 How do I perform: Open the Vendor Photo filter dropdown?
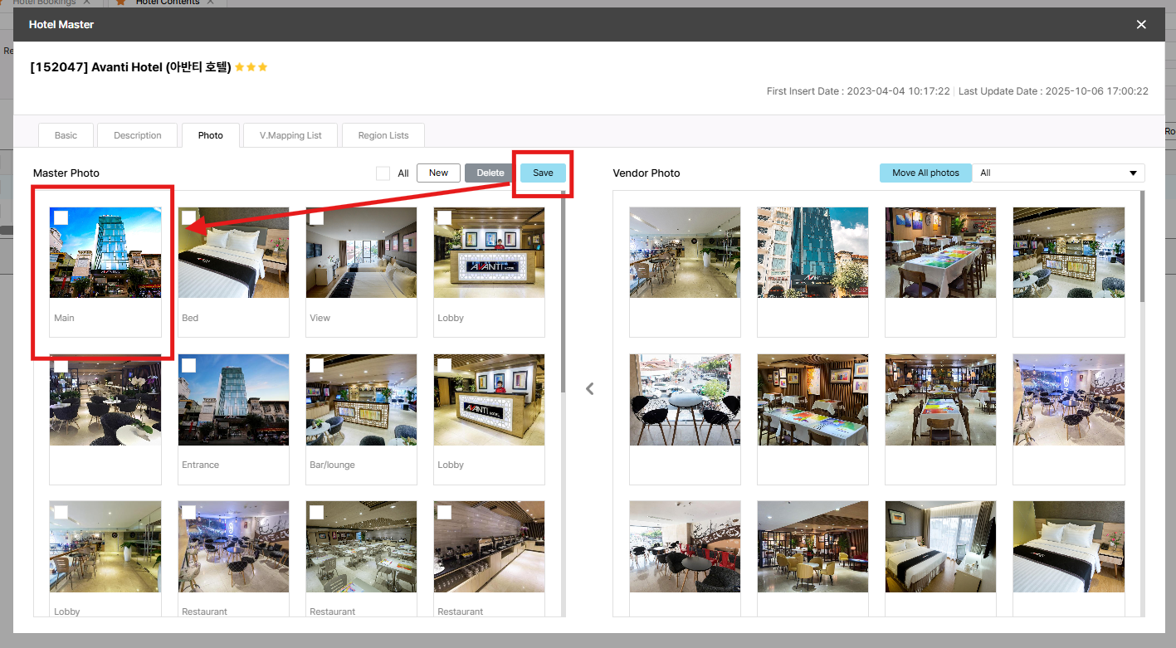click(x=1057, y=173)
